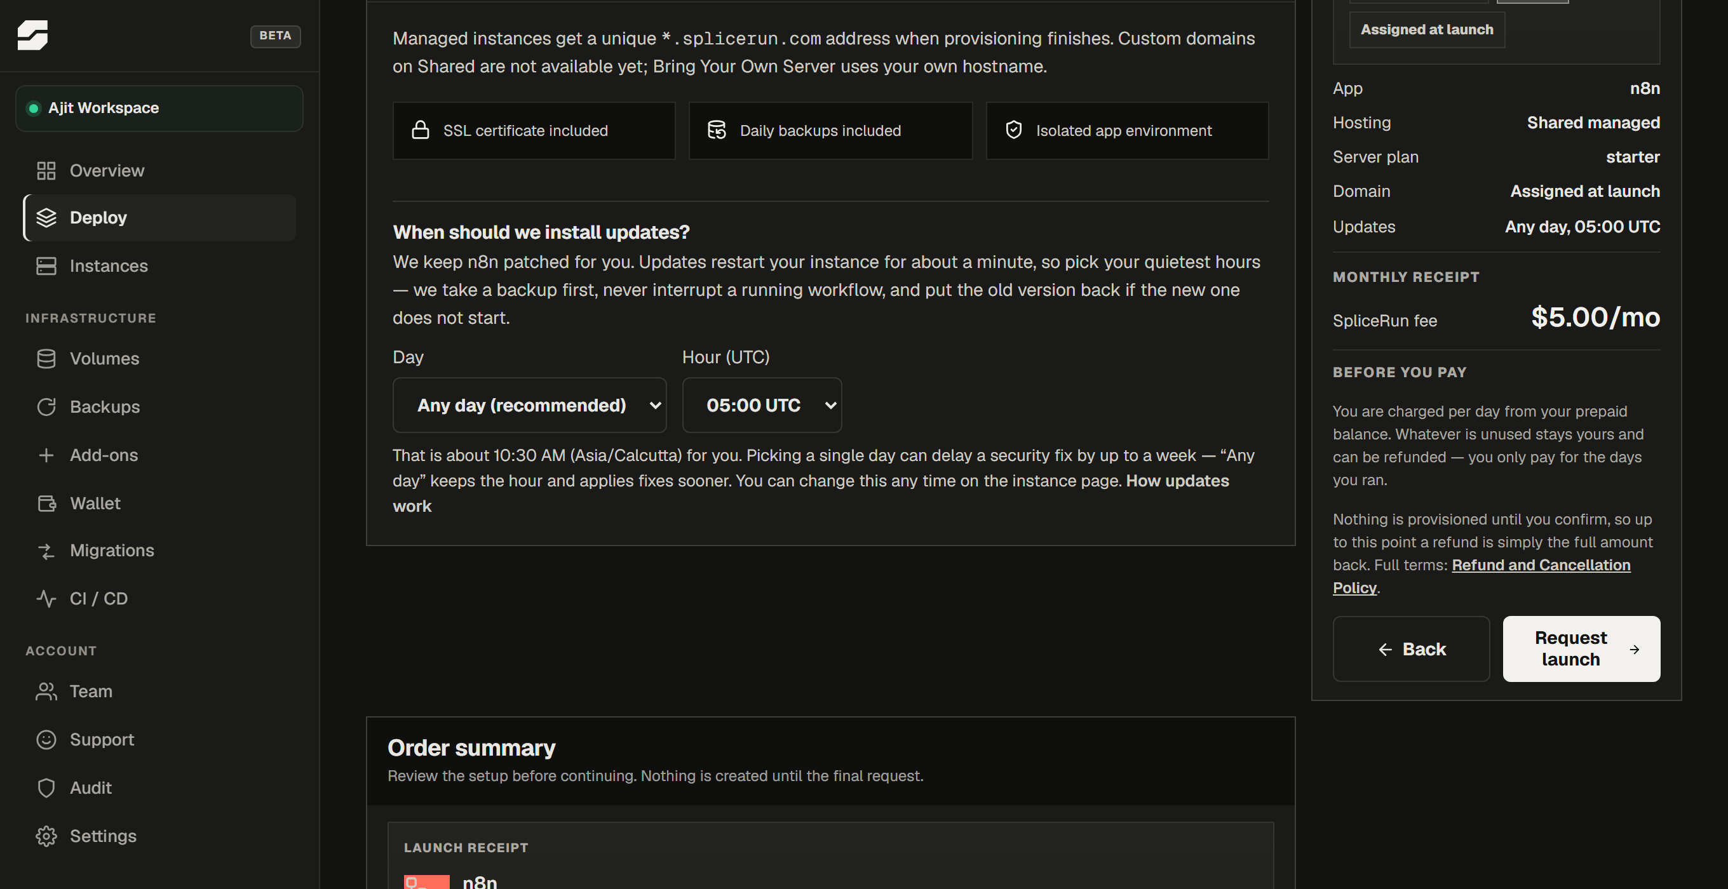The image size is (1728, 889).
Task: Open Overview via its grid icon
Action: pos(46,170)
